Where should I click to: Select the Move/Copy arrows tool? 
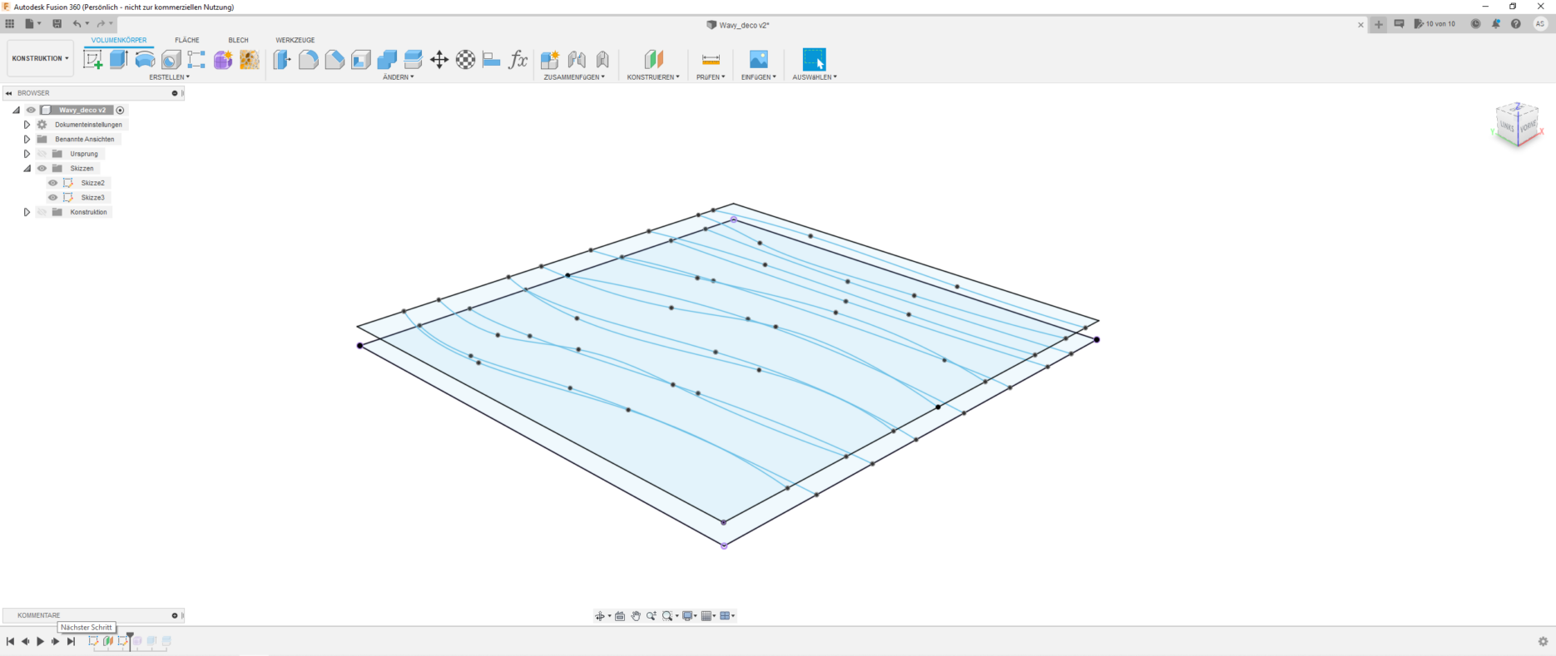pyautogui.click(x=439, y=59)
